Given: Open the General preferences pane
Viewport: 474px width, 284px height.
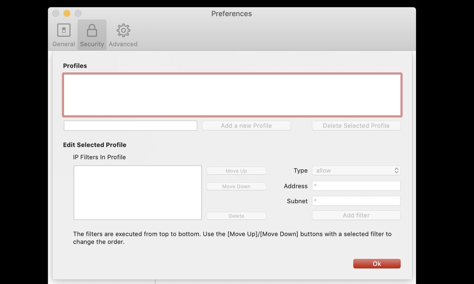Looking at the screenshot, I should (x=63, y=34).
